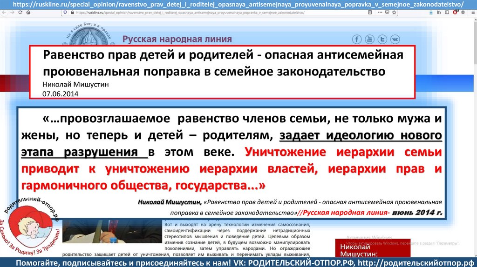Show the browser sidebars

pyautogui.click(x=447, y=13)
